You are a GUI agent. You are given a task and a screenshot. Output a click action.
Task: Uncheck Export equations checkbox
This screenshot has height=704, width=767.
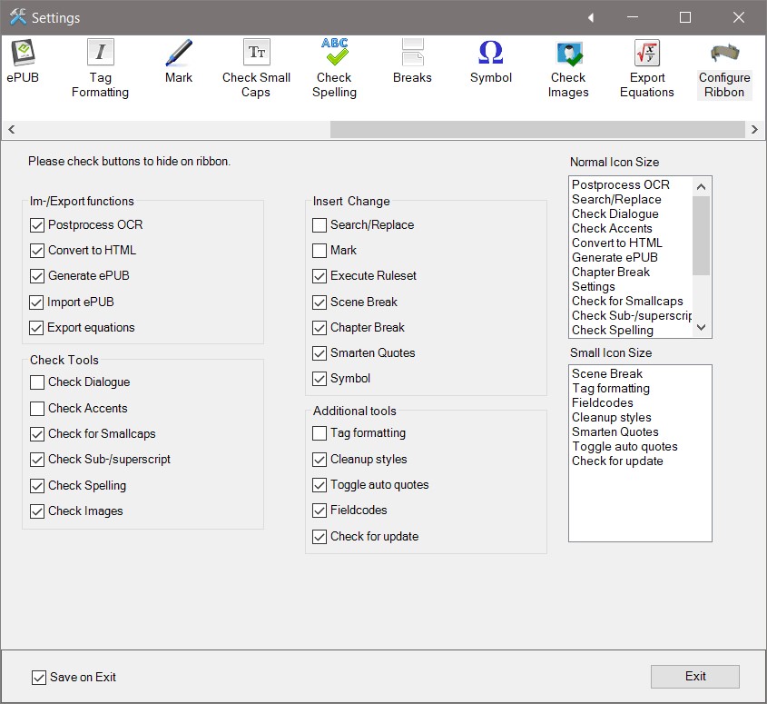(x=36, y=328)
